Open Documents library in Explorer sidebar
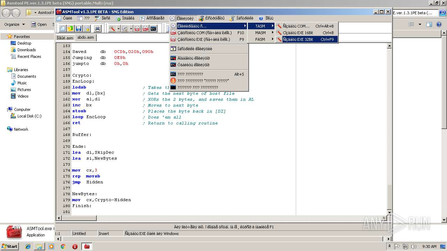This screenshot has height=251, width=447. [x=27, y=76]
